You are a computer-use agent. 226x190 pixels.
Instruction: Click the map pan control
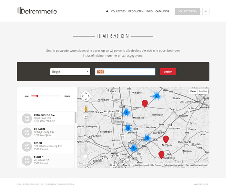[x=86, y=96]
